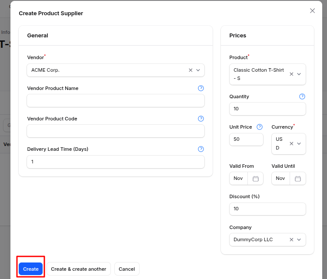The width and height of the screenshot is (327, 279).
Task: Open the Valid From calendar picker
Action: 255,179
